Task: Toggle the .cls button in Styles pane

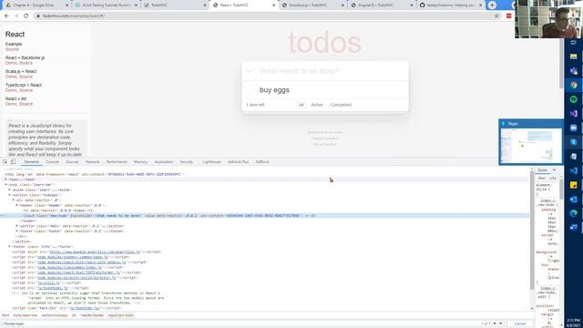Action: coord(553,179)
